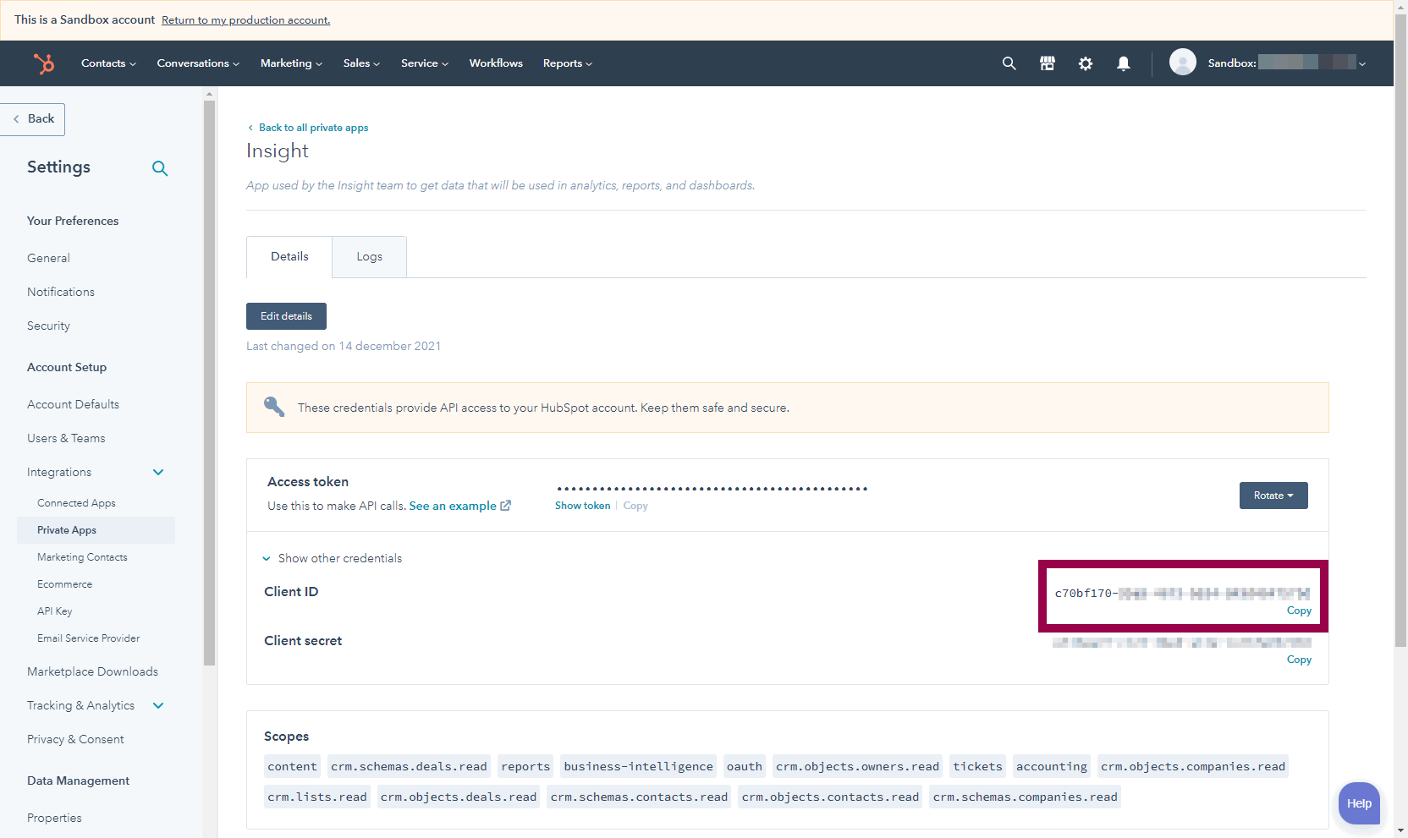Open the Help chat widget

[x=1359, y=803]
